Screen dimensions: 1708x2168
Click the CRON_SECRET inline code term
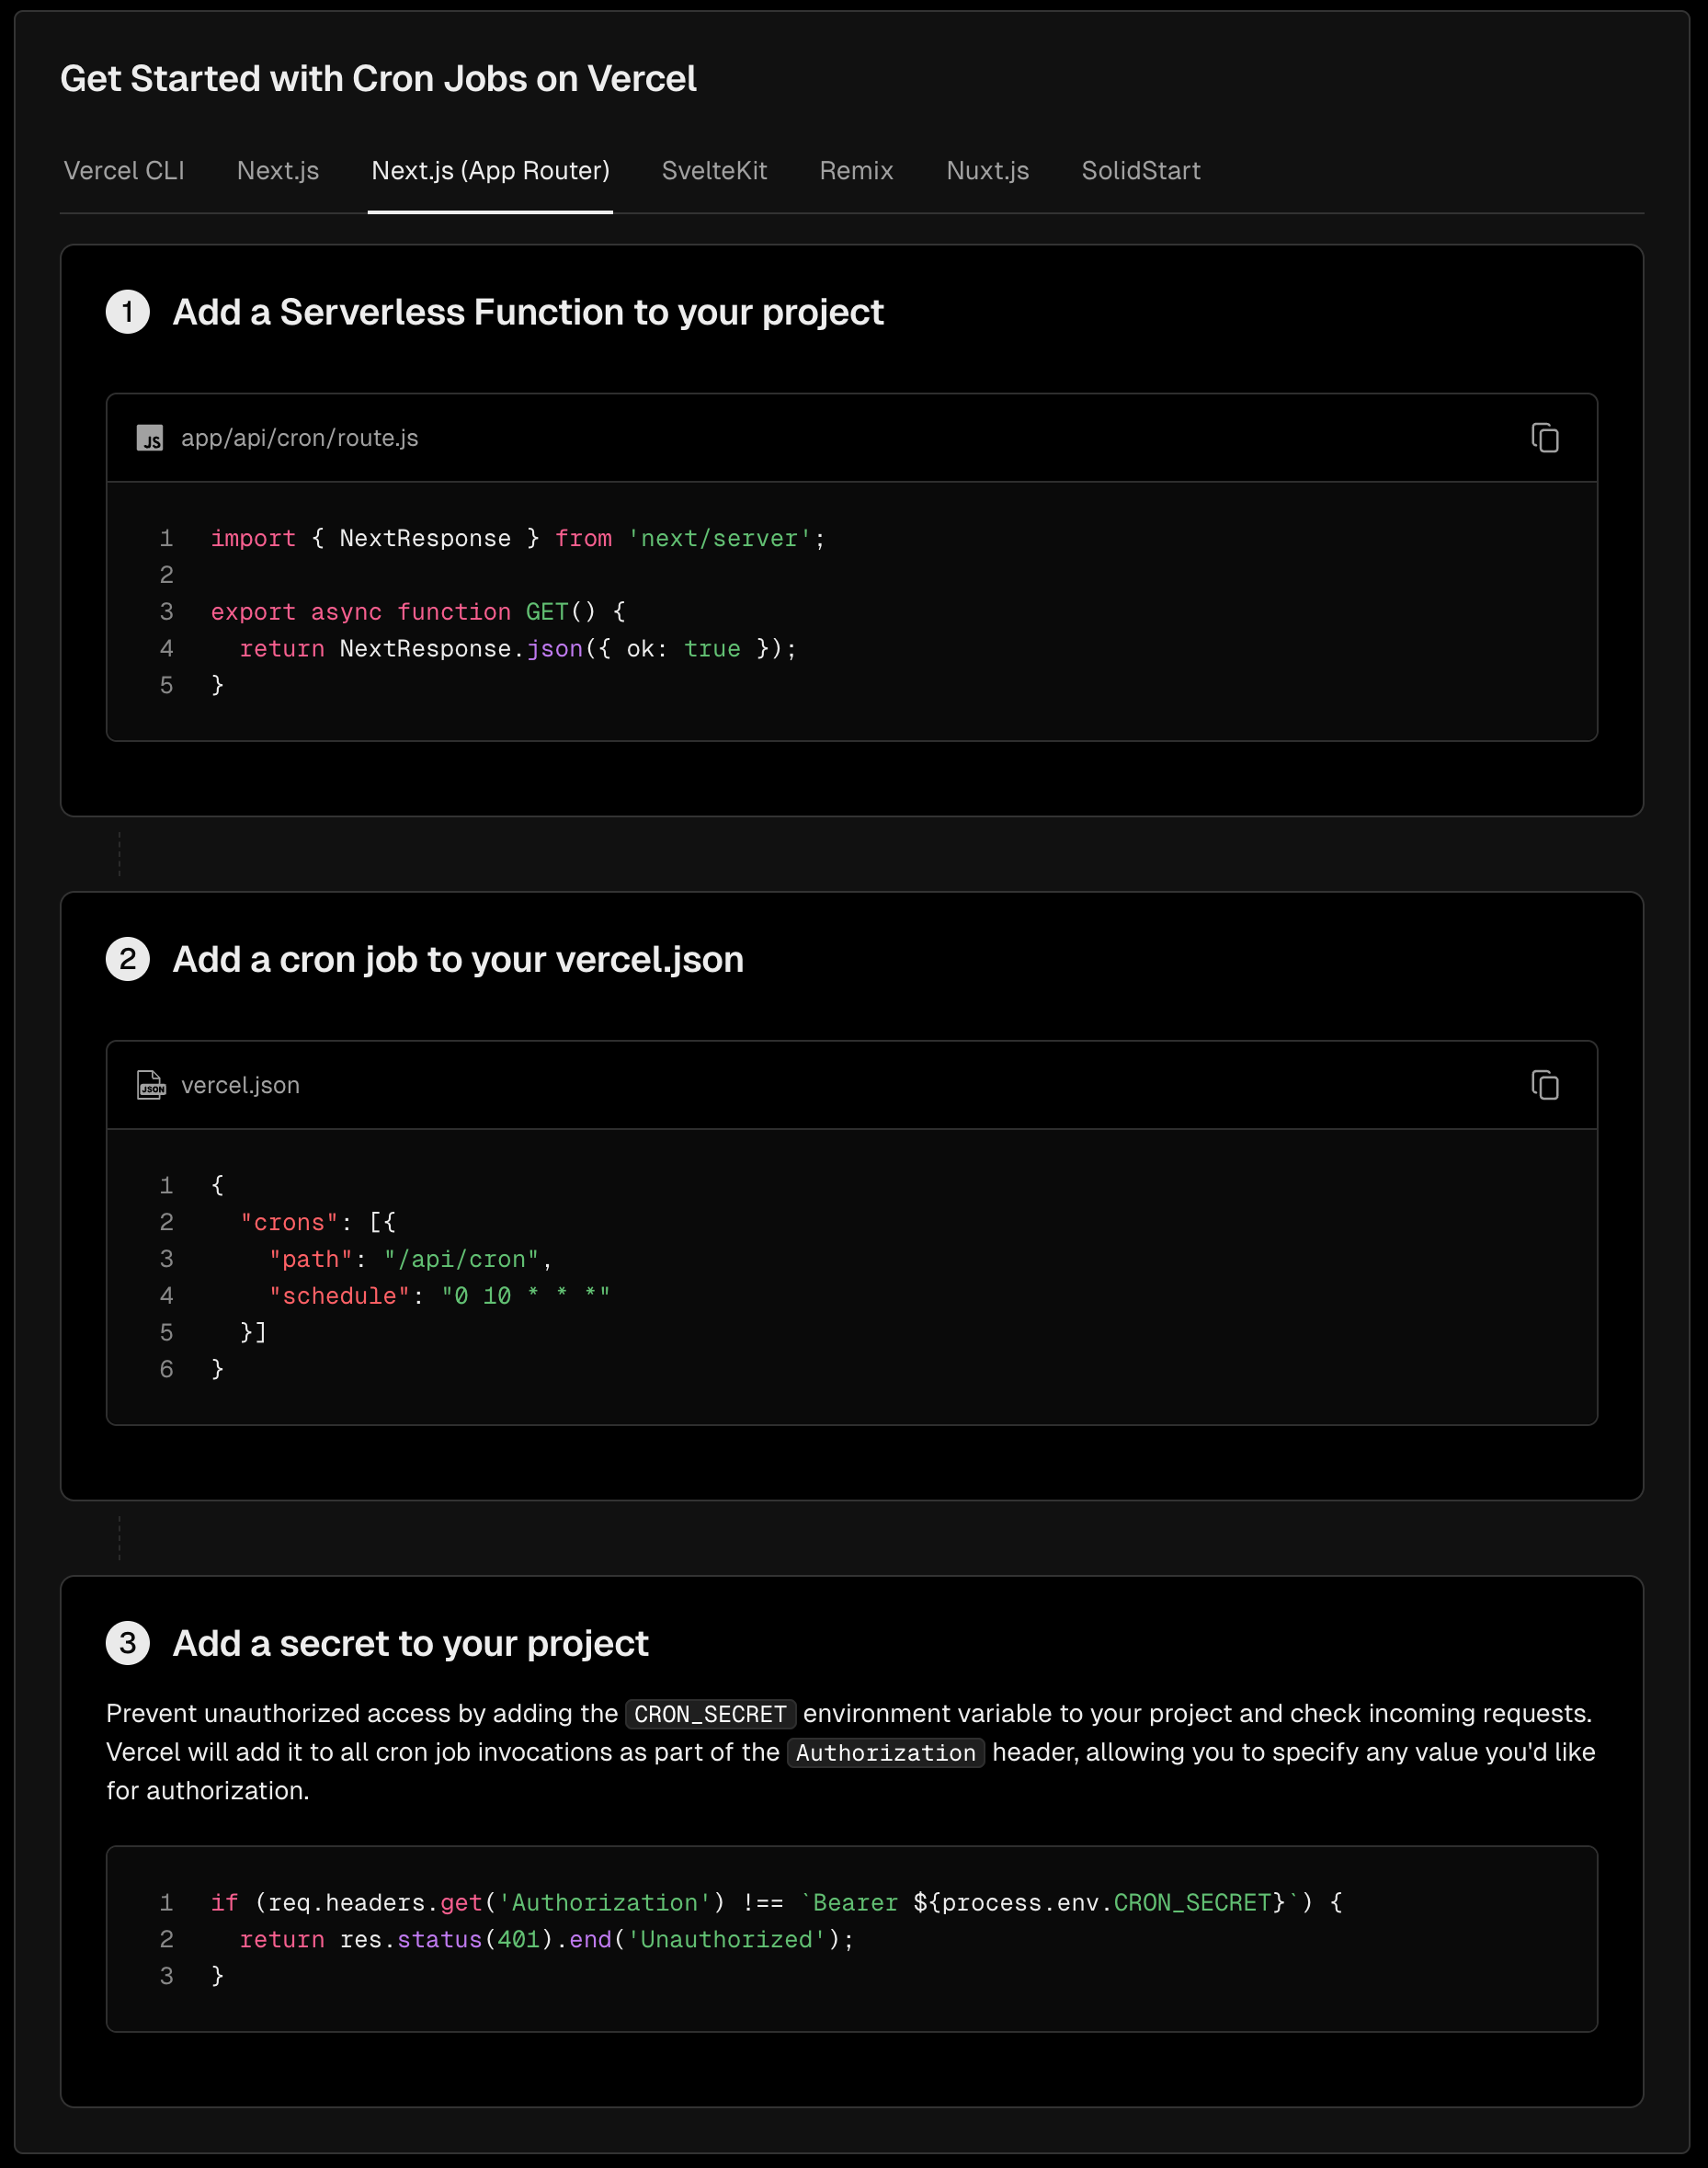tap(710, 1714)
